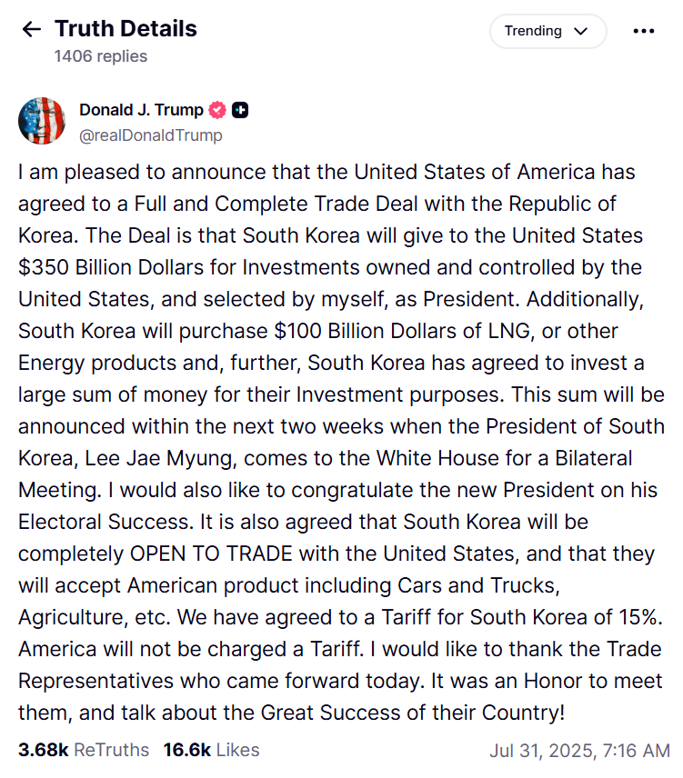View the 3.68k ReTruths list
This screenshot has width=683, height=778.
pos(83,750)
